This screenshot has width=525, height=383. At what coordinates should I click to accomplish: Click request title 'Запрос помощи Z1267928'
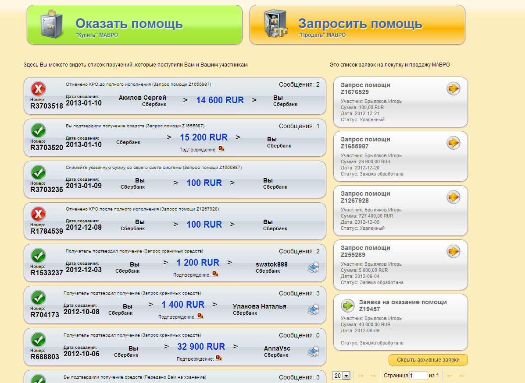tap(365, 197)
